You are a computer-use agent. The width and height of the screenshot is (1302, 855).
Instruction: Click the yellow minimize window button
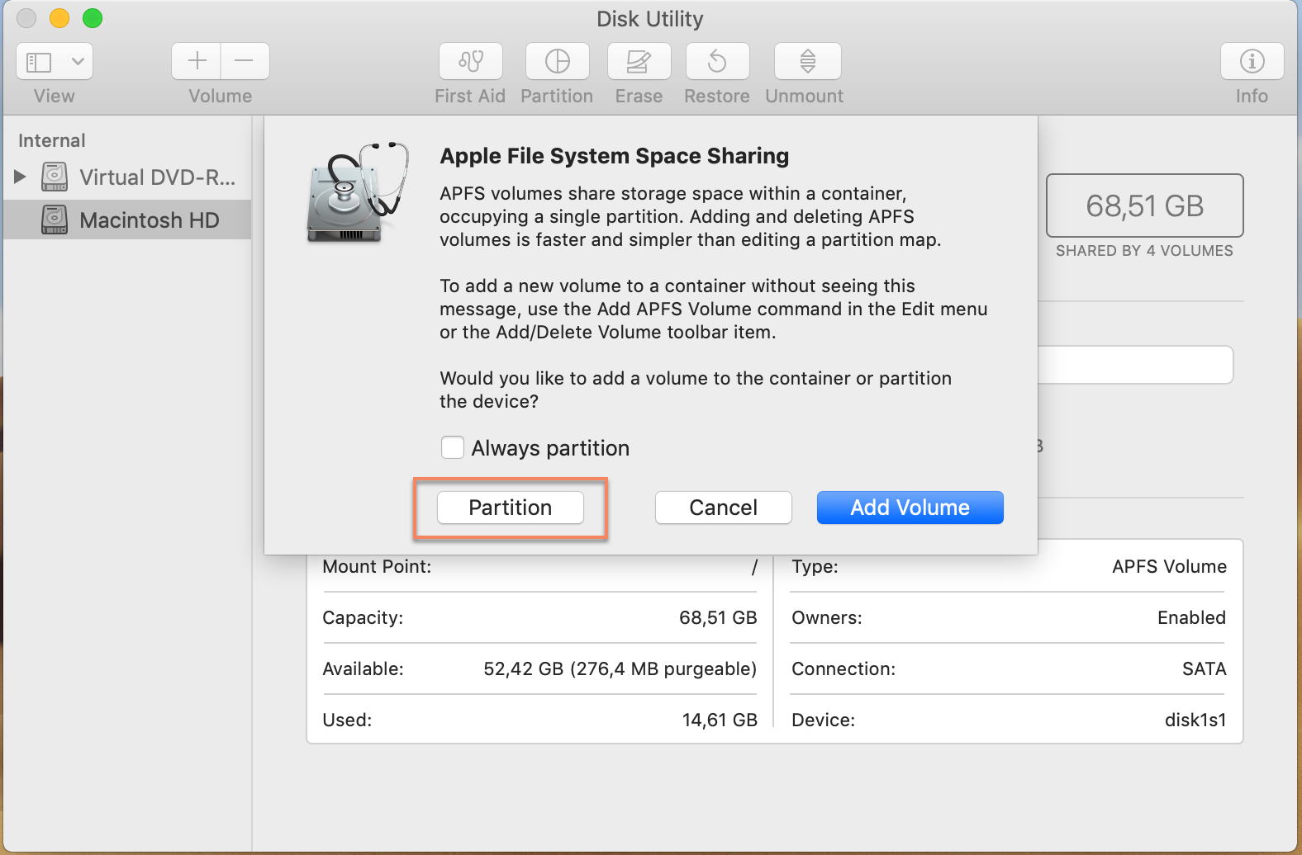pyautogui.click(x=59, y=18)
